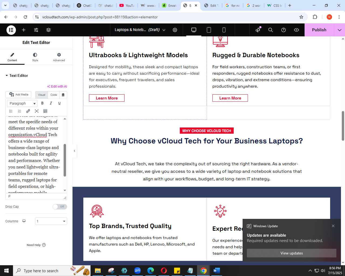Bookmark this page star icon

point(301,17)
